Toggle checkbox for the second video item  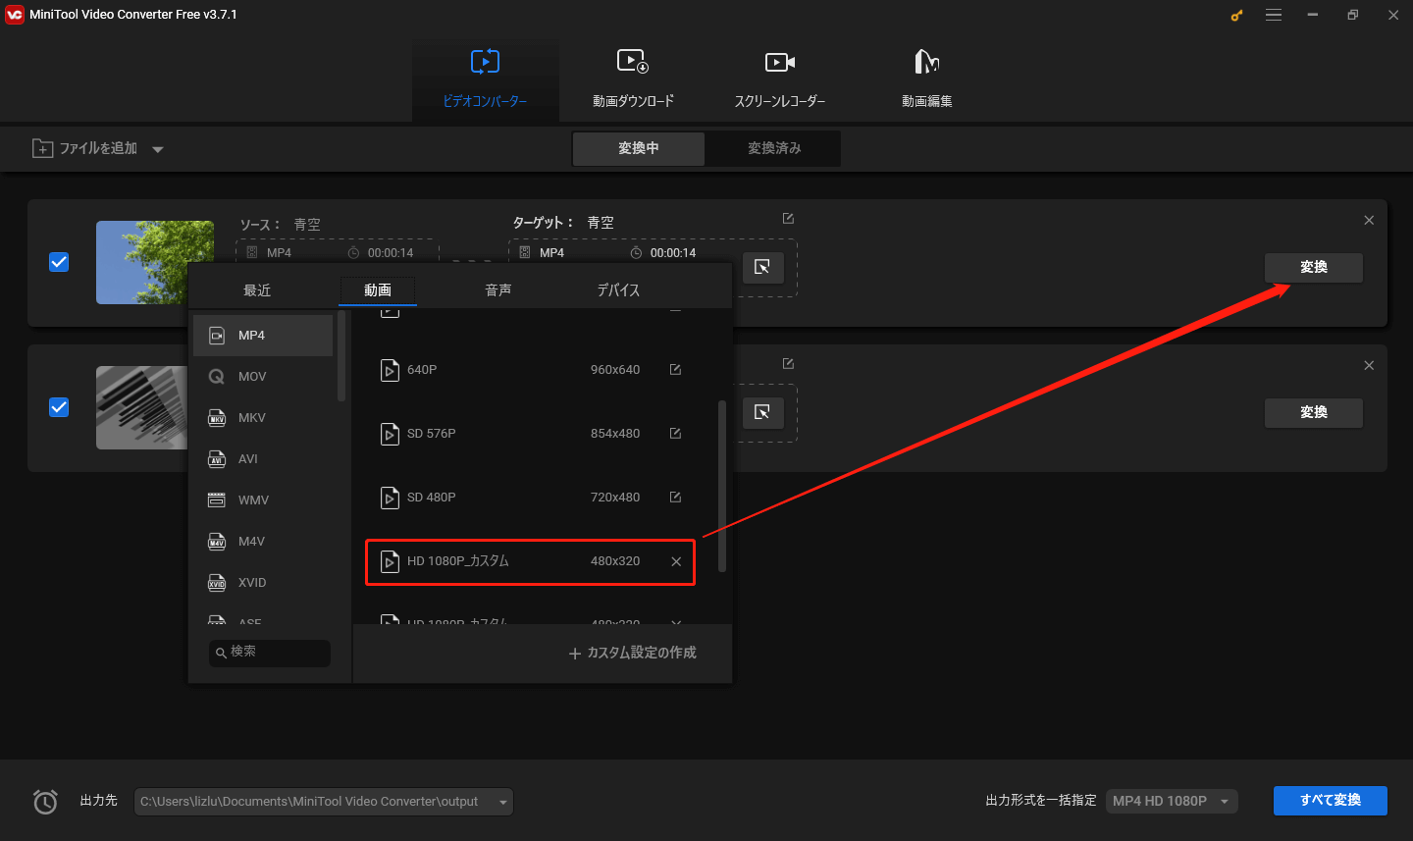59,407
